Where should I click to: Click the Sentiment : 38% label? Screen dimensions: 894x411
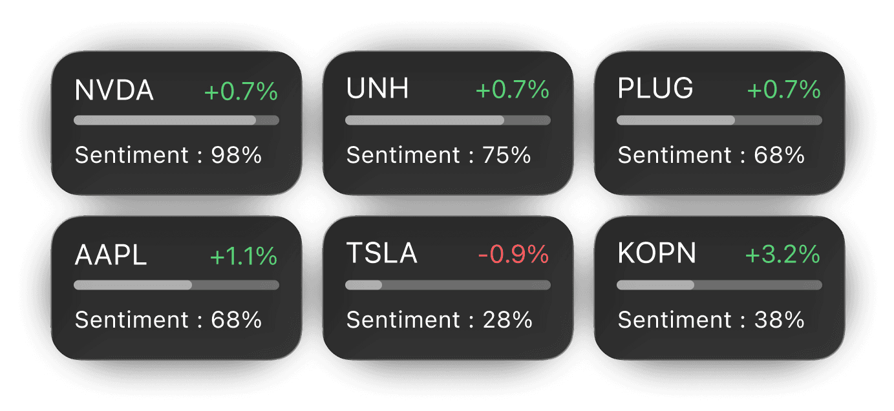(x=711, y=321)
